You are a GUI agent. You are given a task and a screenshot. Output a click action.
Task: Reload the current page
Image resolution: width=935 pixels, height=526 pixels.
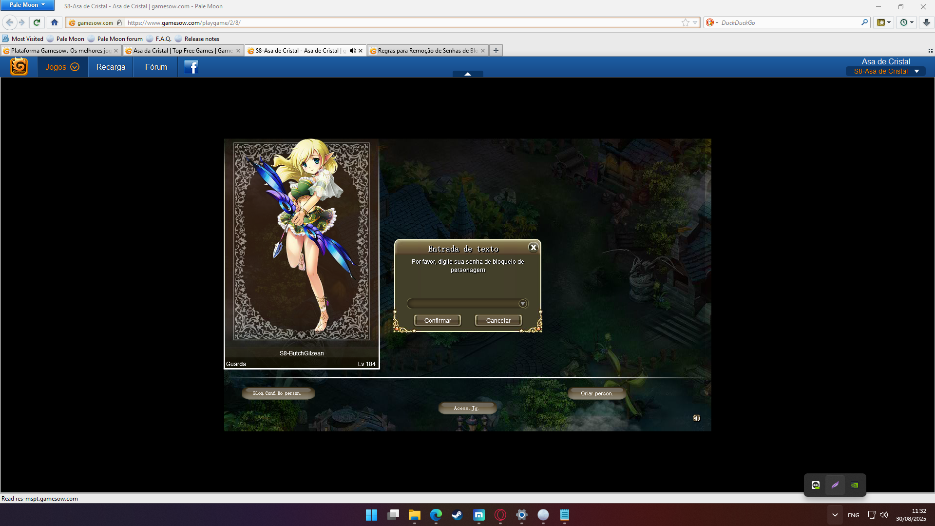[37, 22]
